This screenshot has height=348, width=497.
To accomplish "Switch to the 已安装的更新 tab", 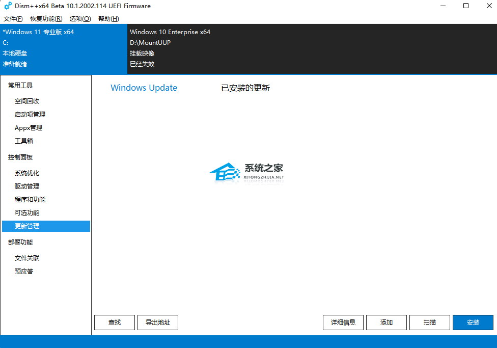I will pos(245,88).
